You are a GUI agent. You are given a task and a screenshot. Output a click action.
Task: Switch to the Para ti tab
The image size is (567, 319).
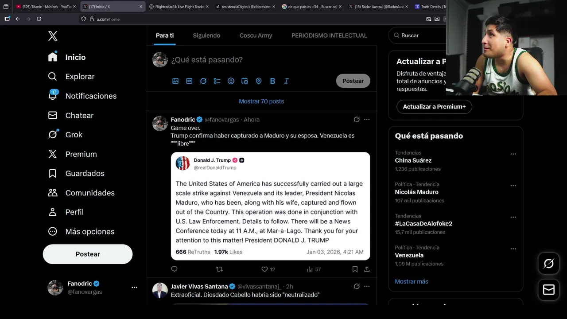(x=165, y=35)
